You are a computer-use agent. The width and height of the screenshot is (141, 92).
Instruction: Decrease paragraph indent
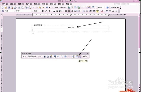pos(90,11)
